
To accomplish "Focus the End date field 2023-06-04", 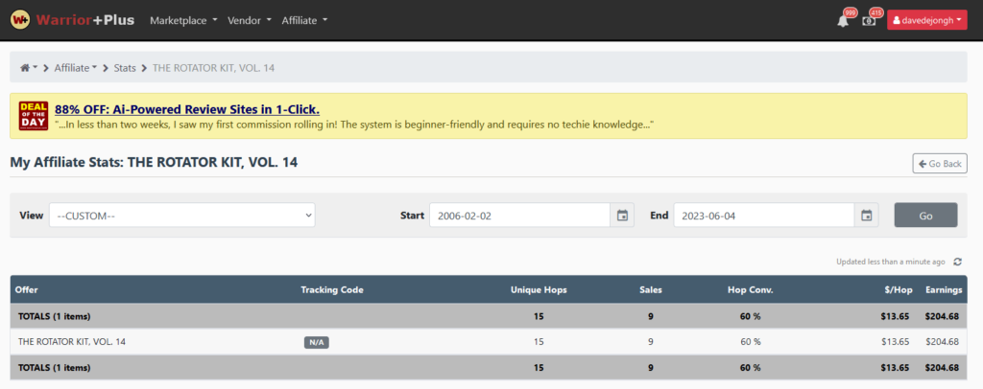I will point(764,216).
